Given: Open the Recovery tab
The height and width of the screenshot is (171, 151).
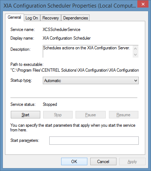Looking at the screenshot, I should click(51, 18).
